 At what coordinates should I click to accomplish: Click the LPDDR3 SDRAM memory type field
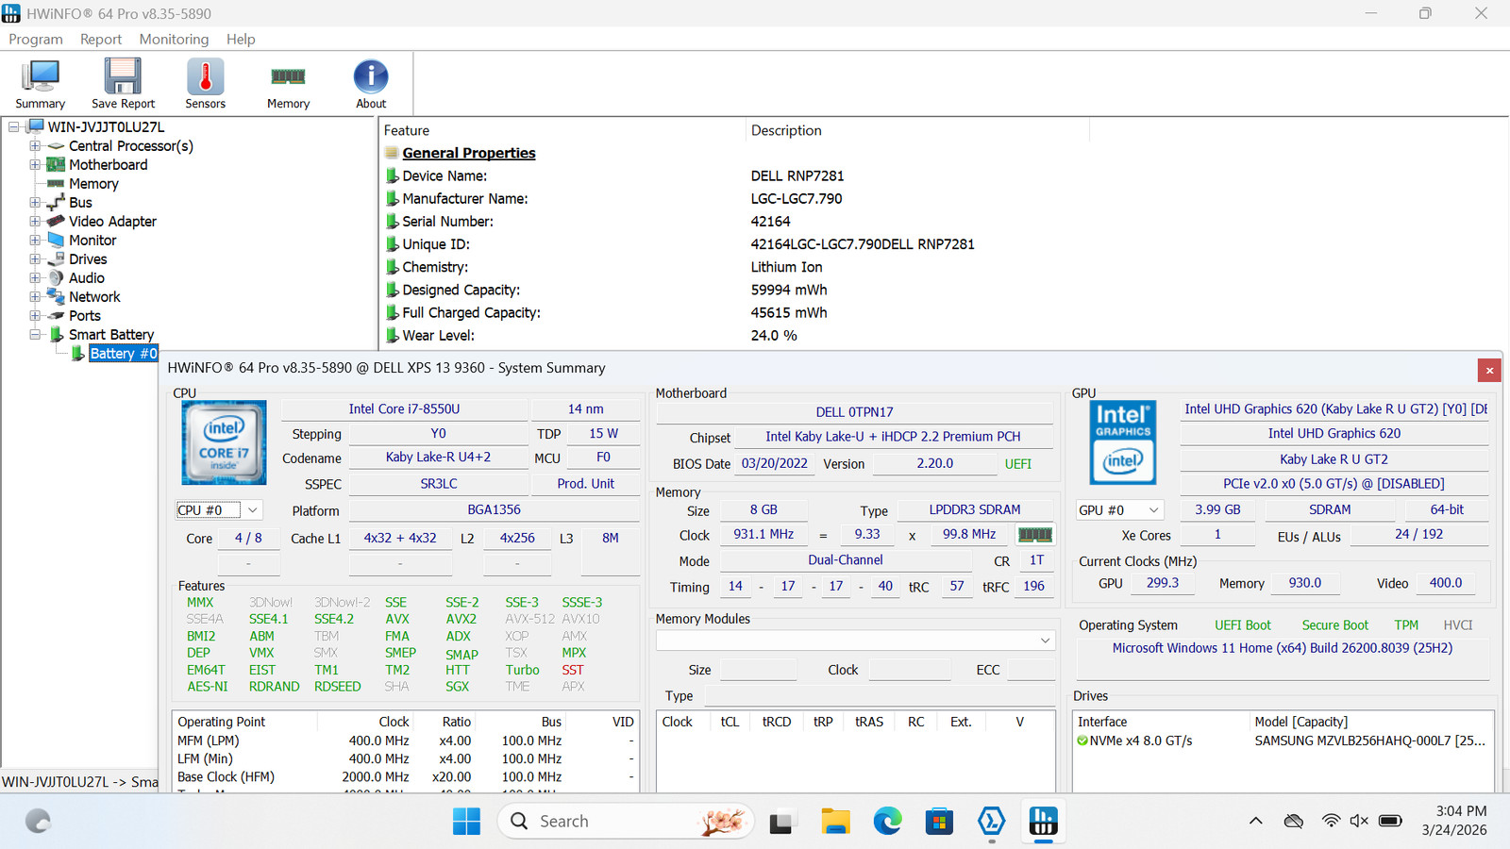pos(975,510)
